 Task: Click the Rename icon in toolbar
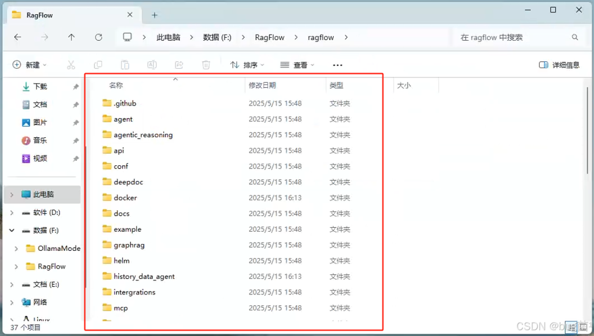(152, 65)
